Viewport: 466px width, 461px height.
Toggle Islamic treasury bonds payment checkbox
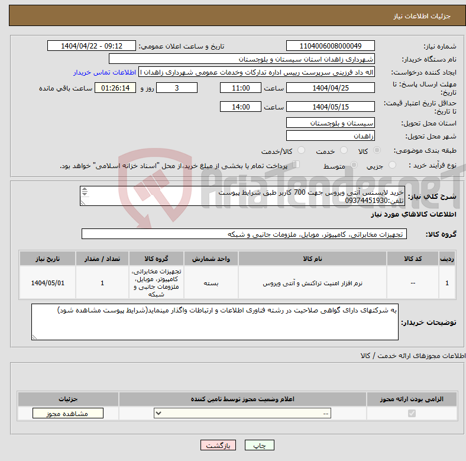(296, 165)
